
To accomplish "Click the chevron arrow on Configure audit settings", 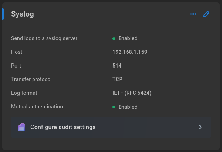I will coord(200,127).
